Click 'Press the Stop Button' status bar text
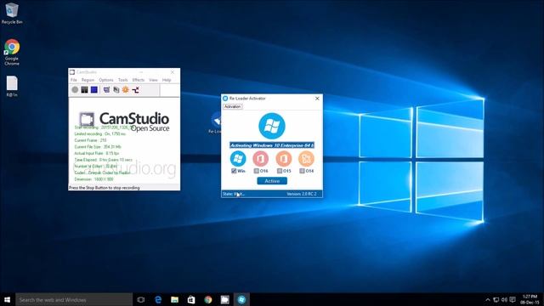 (x=104, y=188)
